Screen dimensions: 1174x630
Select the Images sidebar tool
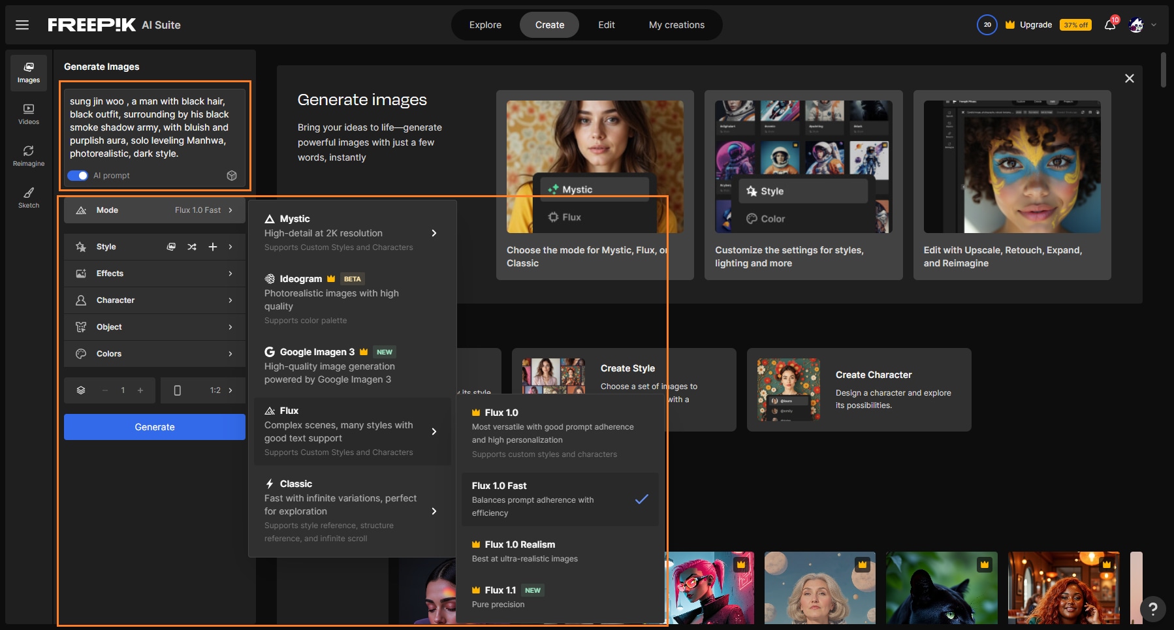tap(29, 72)
